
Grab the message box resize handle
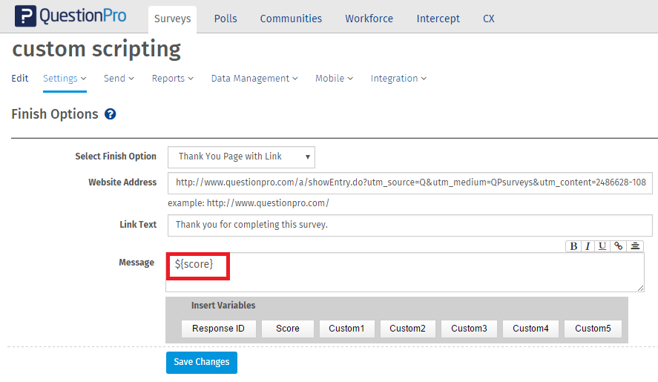640,288
